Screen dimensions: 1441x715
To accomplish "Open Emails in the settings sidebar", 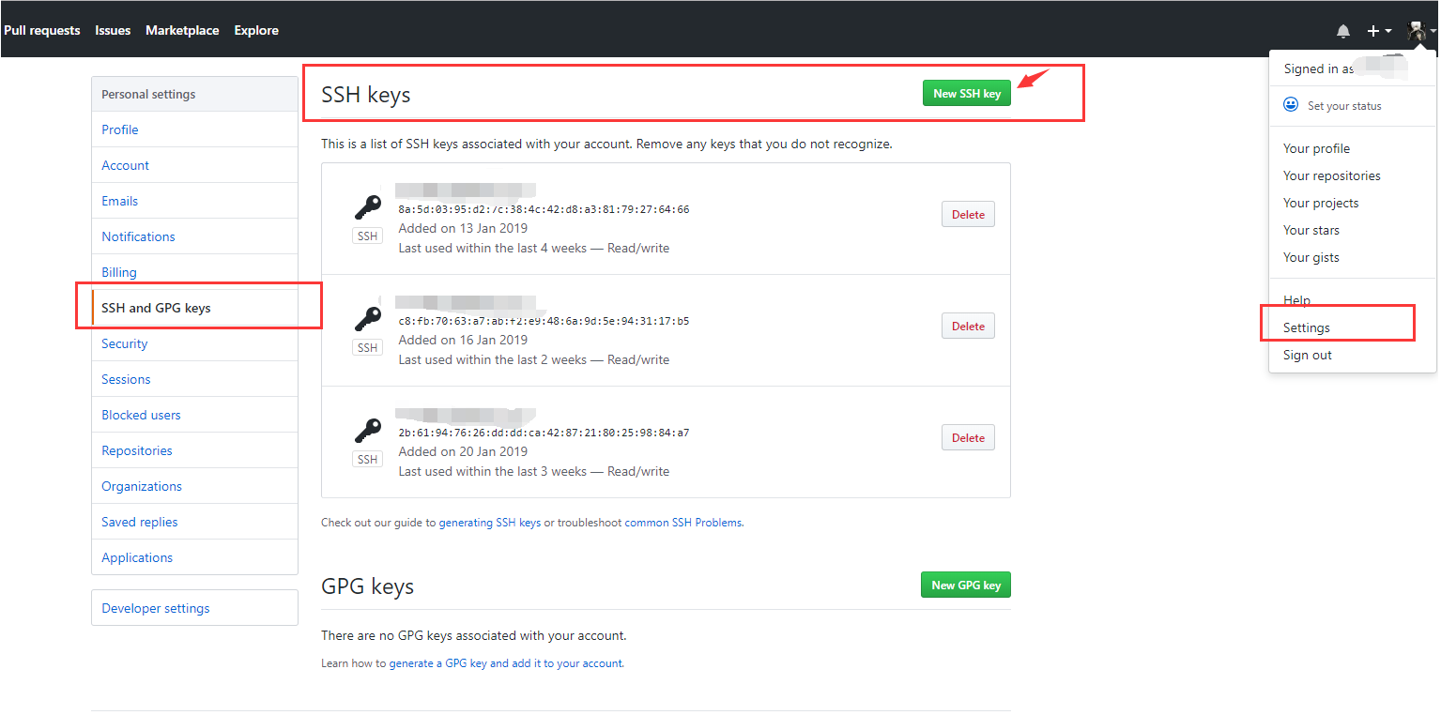I will tap(194, 201).
